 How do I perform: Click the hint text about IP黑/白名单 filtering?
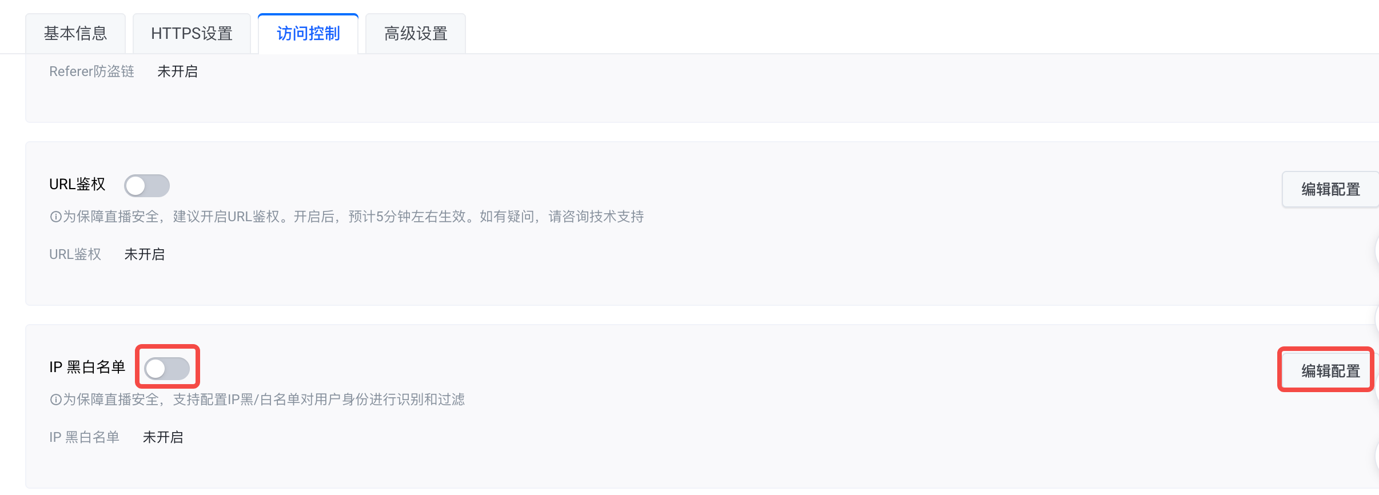(x=264, y=400)
